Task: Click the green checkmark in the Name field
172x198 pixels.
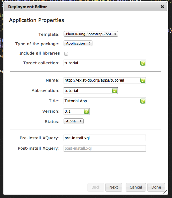Action: tap(143, 80)
